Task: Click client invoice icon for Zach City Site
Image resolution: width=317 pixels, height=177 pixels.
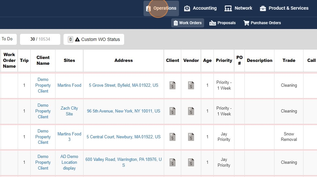Action: [x=173, y=111]
